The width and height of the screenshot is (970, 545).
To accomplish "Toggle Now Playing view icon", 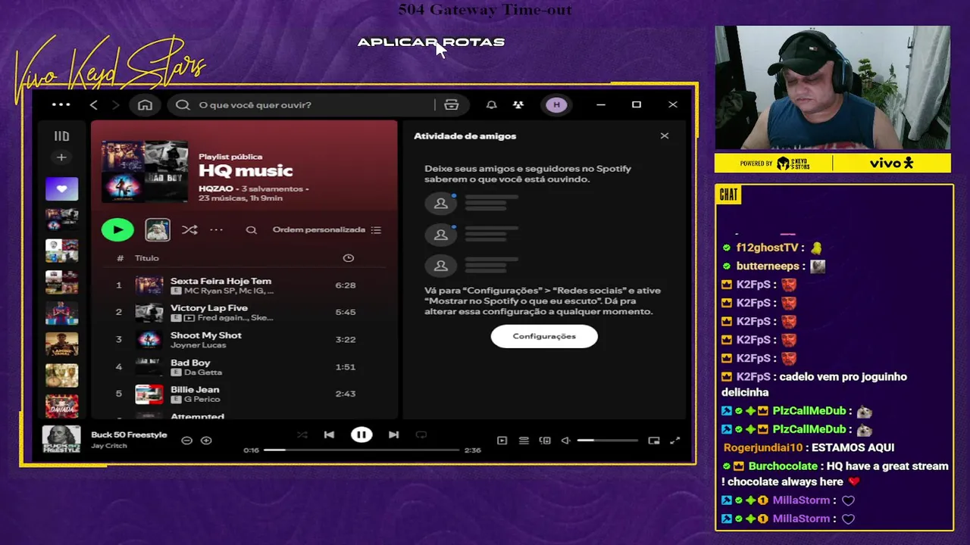I will point(502,441).
